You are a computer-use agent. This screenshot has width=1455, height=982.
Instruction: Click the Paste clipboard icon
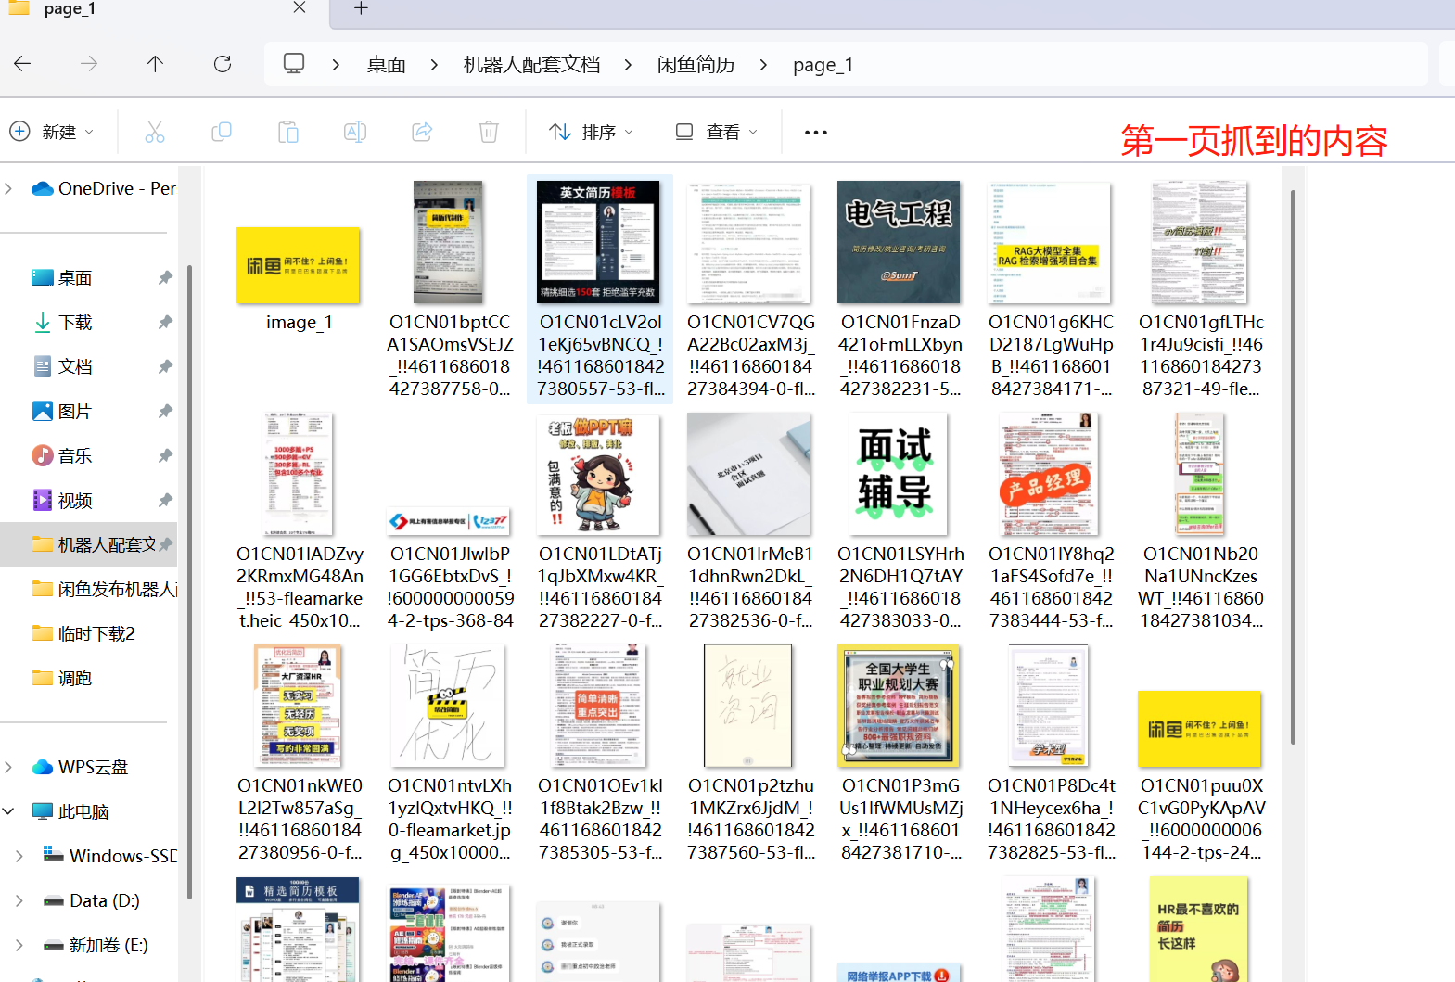pos(288,133)
